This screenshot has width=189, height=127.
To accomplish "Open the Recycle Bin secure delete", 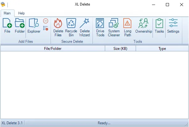I will tap(71, 27).
